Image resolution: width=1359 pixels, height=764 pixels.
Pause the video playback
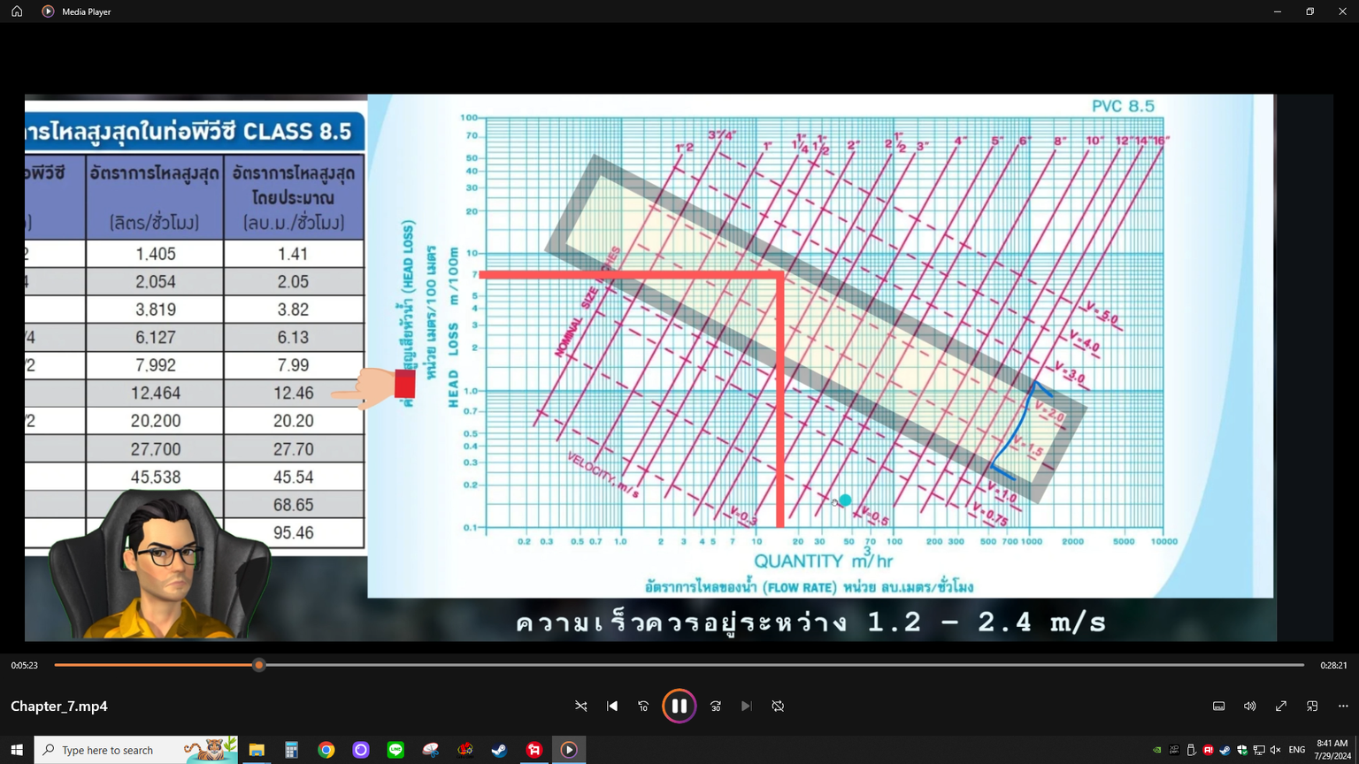[x=679, y=706]
